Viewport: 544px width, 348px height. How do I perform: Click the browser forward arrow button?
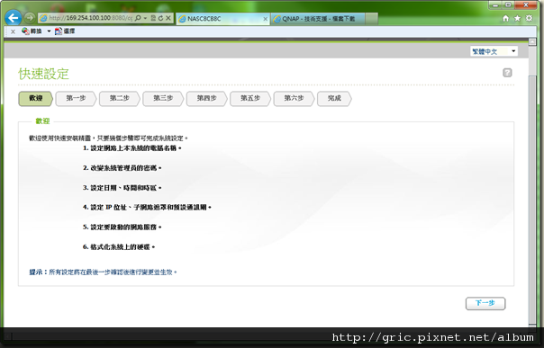[30, 18]
